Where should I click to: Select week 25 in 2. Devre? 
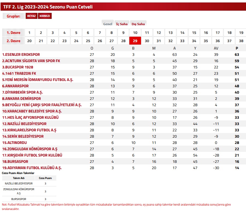click(88, 41)
